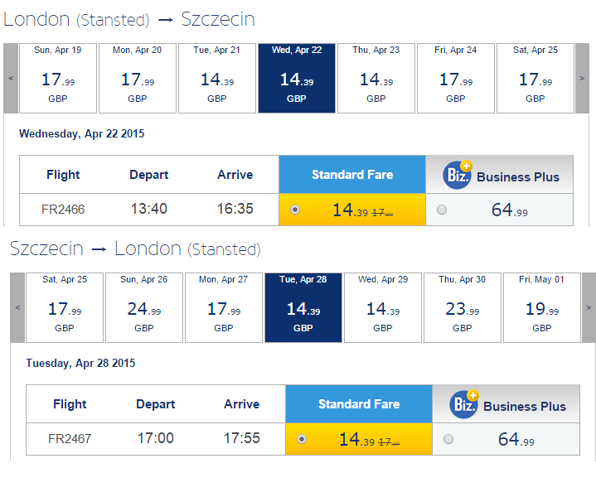Screen dimensions: 596x497
Task: Select return Business Plus 64.99 radio button
Action: (448, 439)
